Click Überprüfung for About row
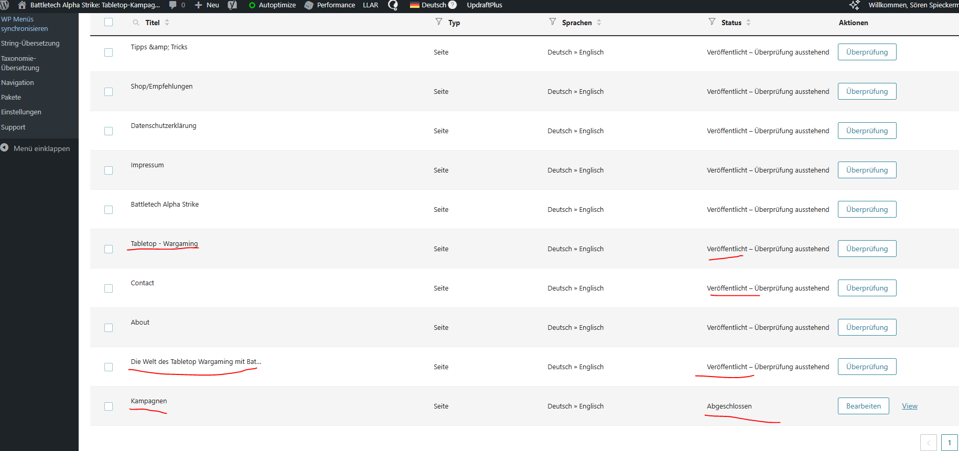This screenshot has width=959, height=451. click(x=867, y=327)
